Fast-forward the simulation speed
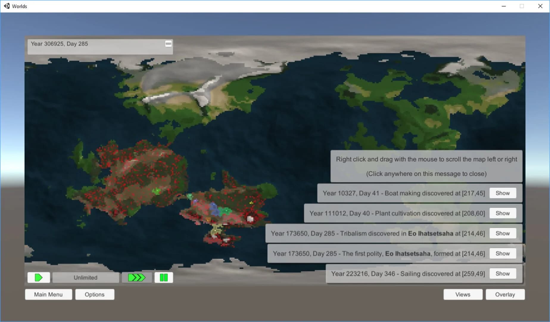 [x=137, y=278]
